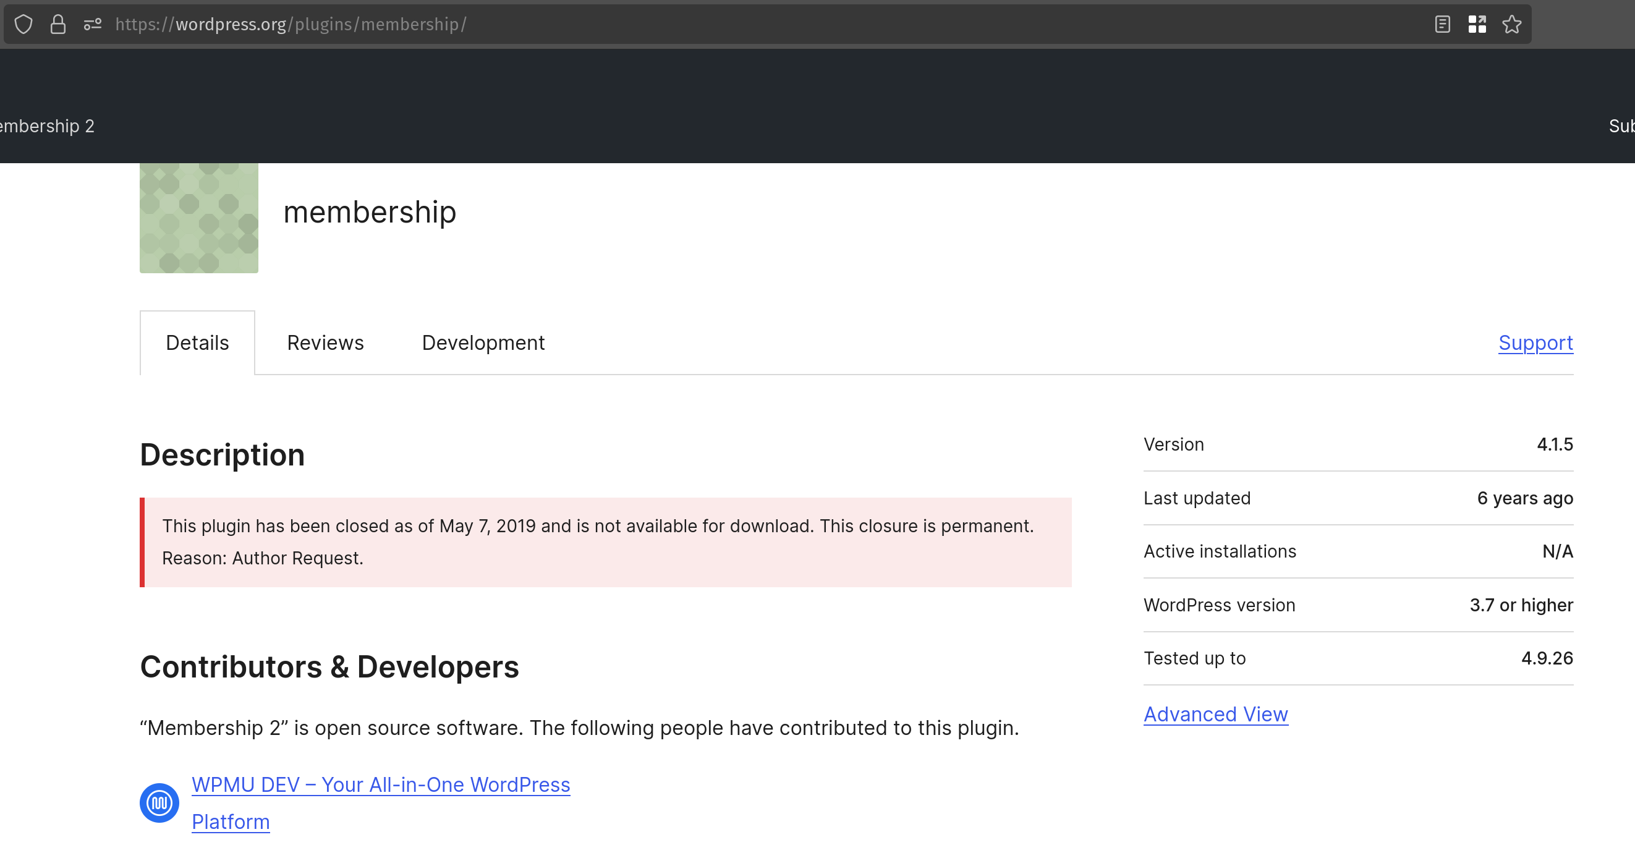Open the Advanced View link
Screen dimensions: 1635x845
point(1215,714)
